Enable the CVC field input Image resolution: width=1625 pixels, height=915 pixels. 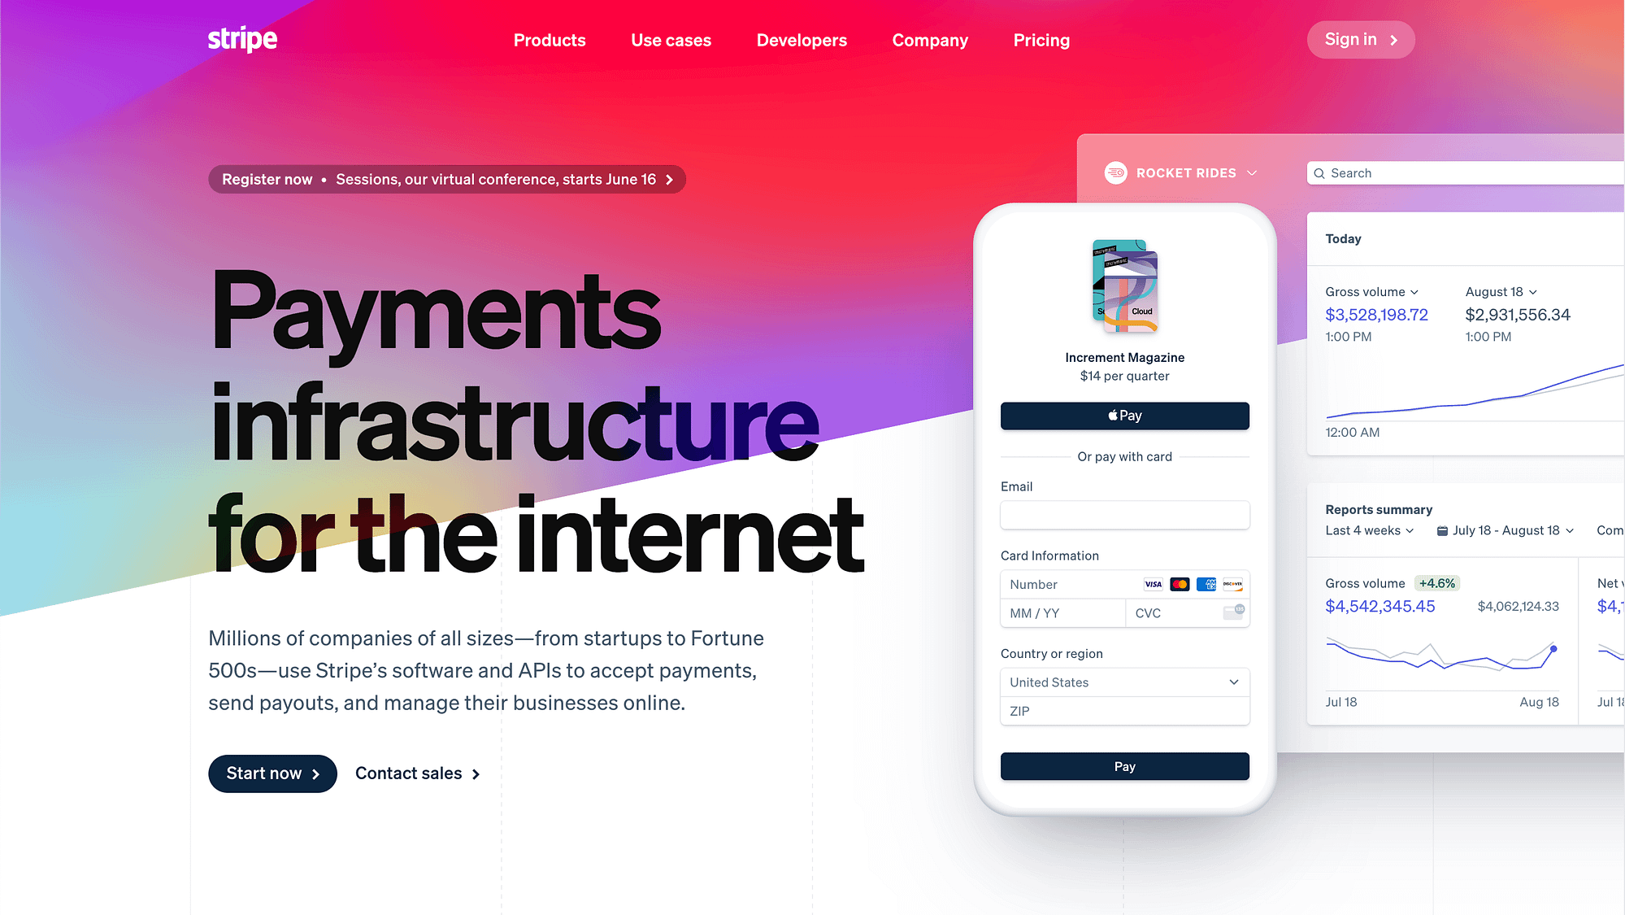[x=1186, y=612]
